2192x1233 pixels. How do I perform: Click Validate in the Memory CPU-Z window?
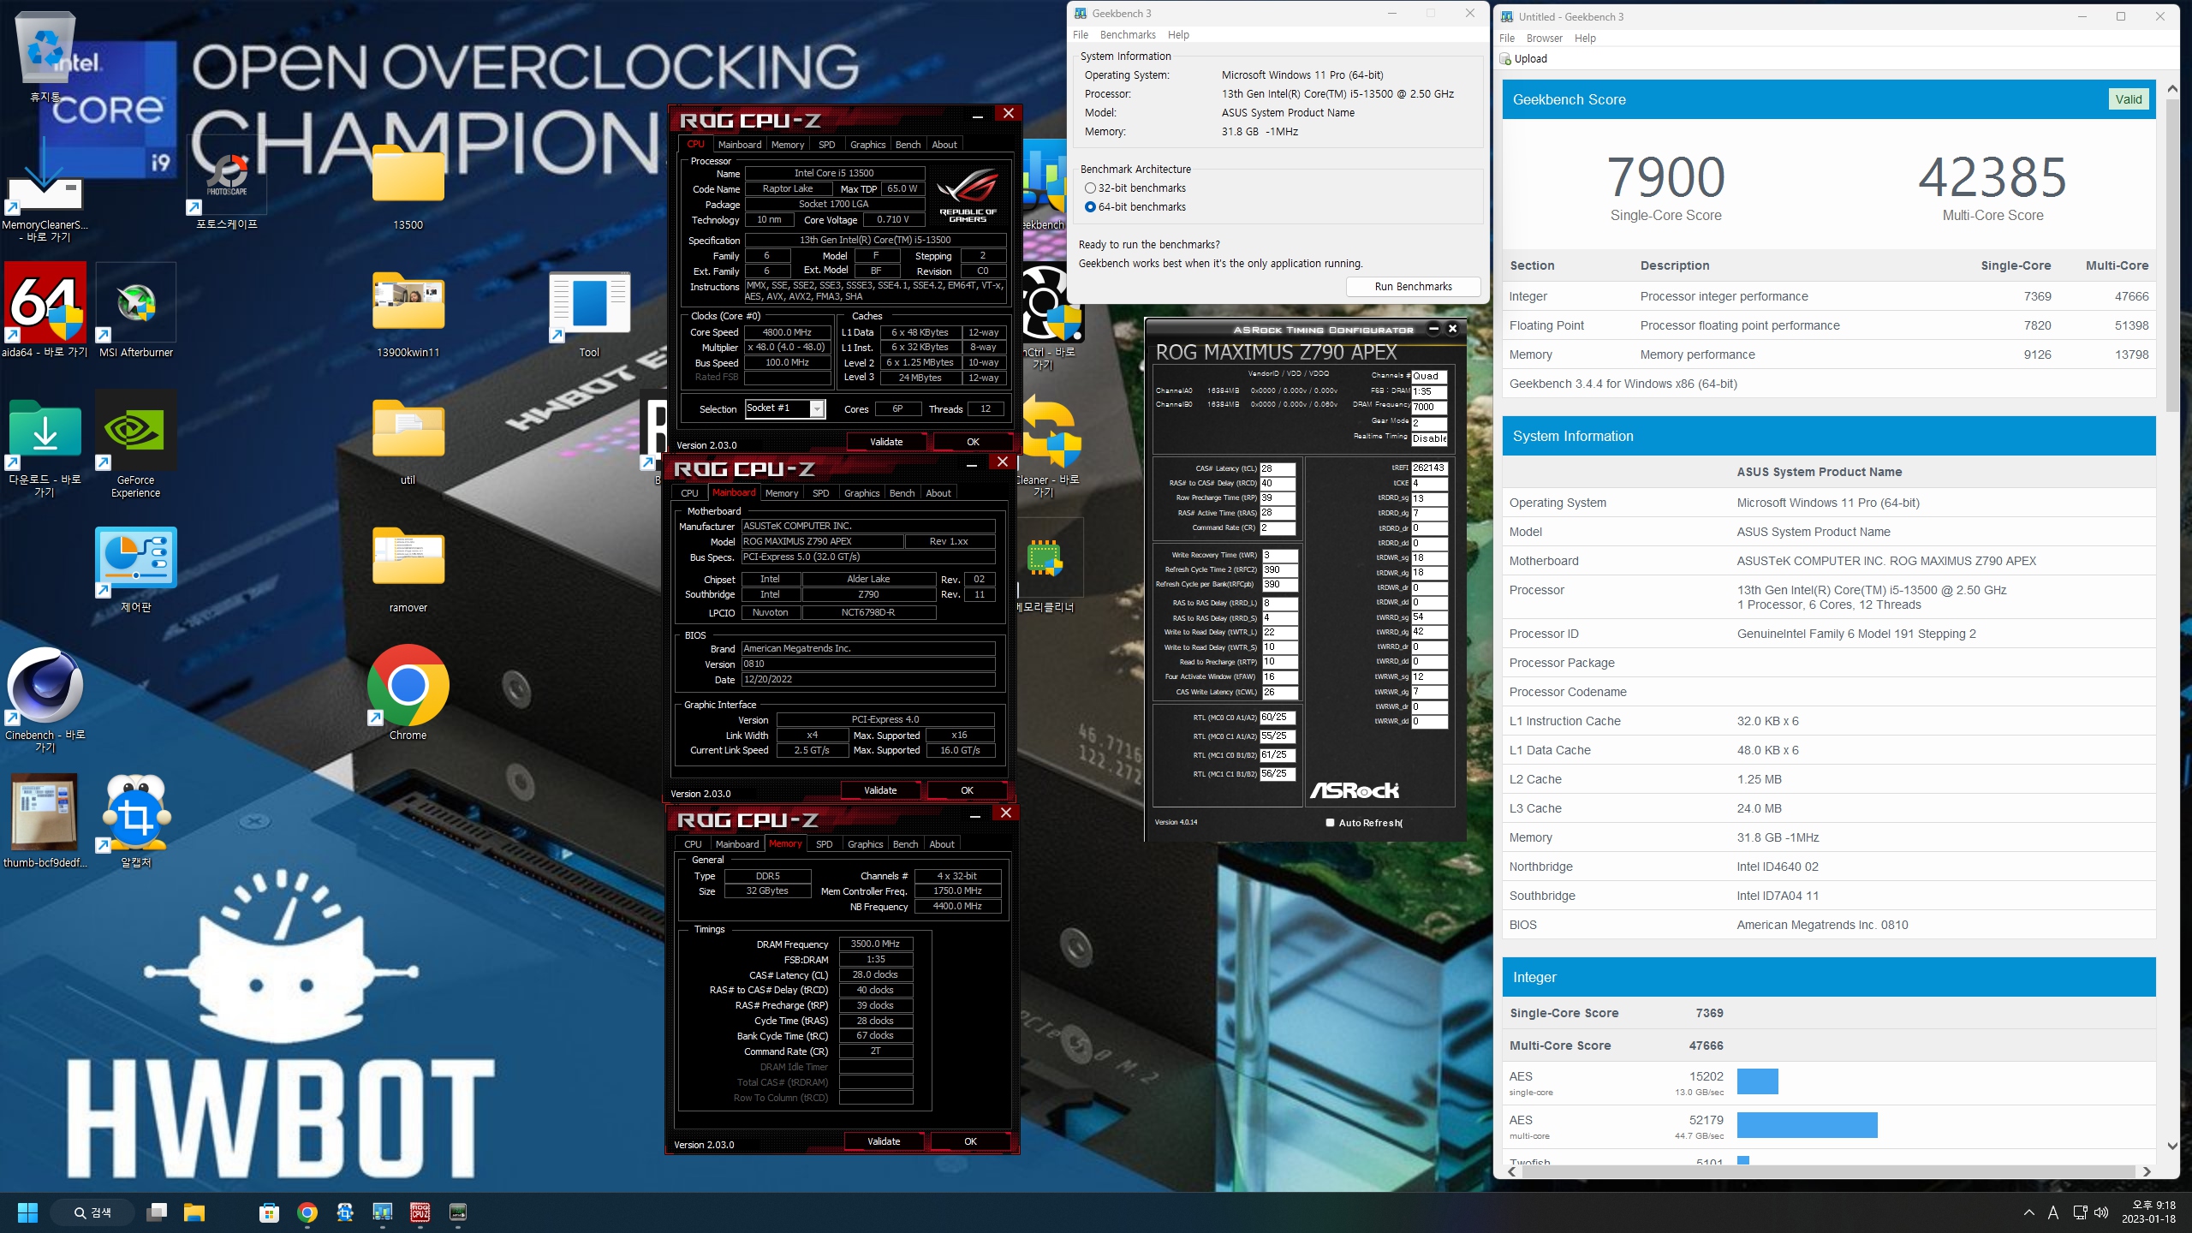[x=884, y=1141]
